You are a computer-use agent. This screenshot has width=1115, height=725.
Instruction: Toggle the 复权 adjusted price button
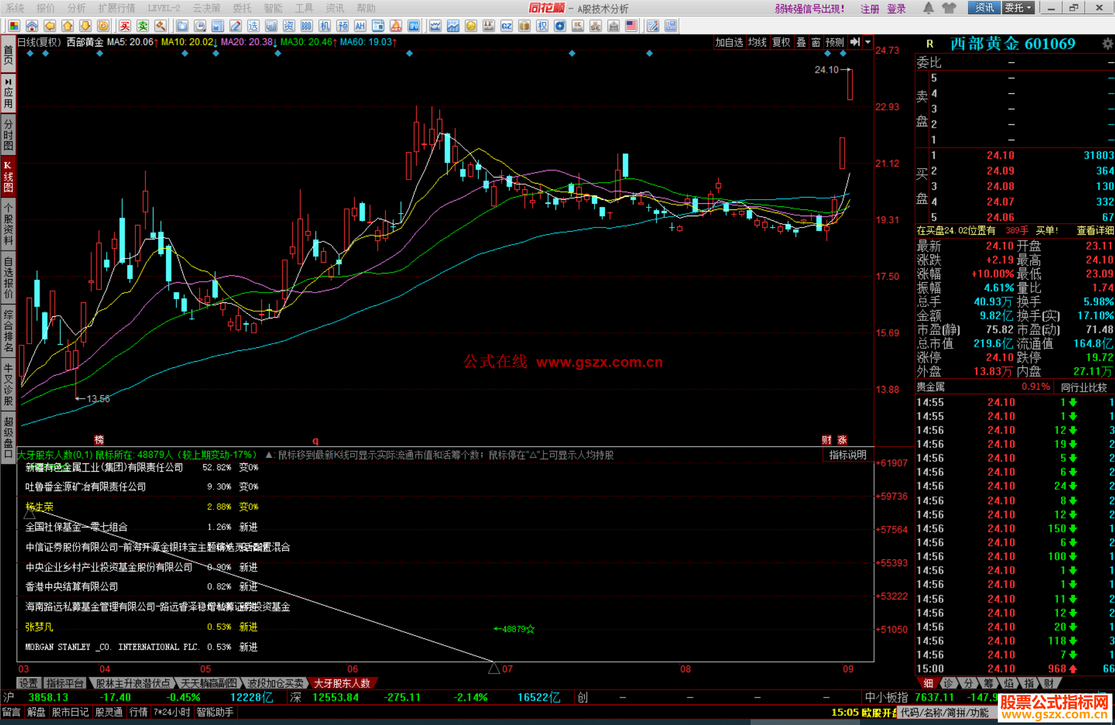click(781, 42)
